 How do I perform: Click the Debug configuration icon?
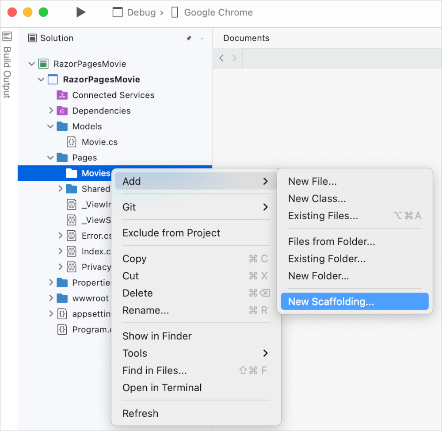[x=118, y=12]
